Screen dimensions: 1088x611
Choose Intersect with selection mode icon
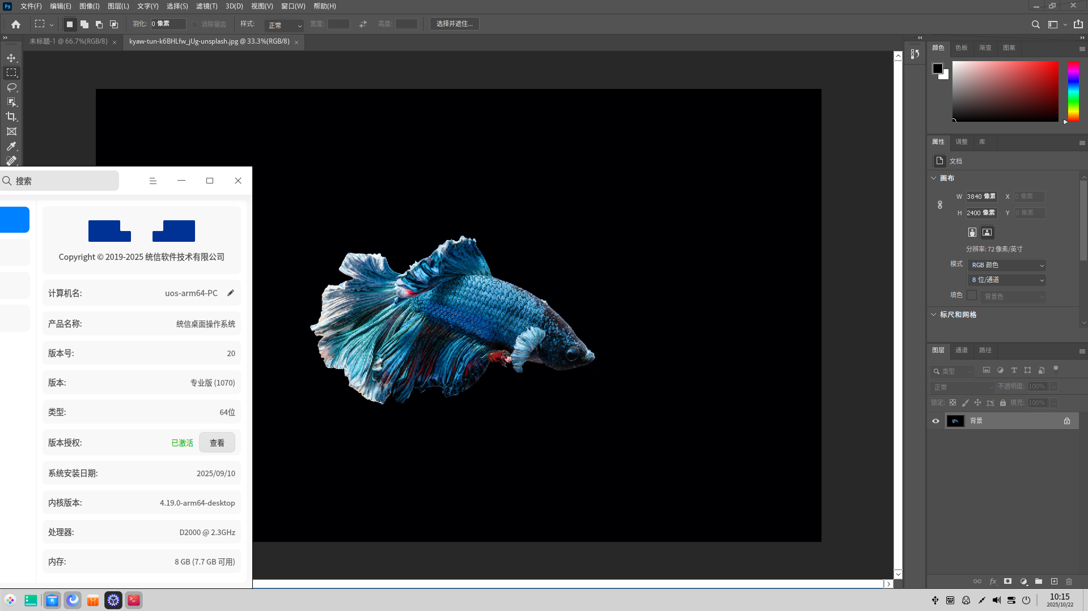(x=114, y=24)
